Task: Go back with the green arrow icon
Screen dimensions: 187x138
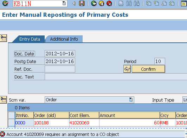Action: click(x=94, y=4)
